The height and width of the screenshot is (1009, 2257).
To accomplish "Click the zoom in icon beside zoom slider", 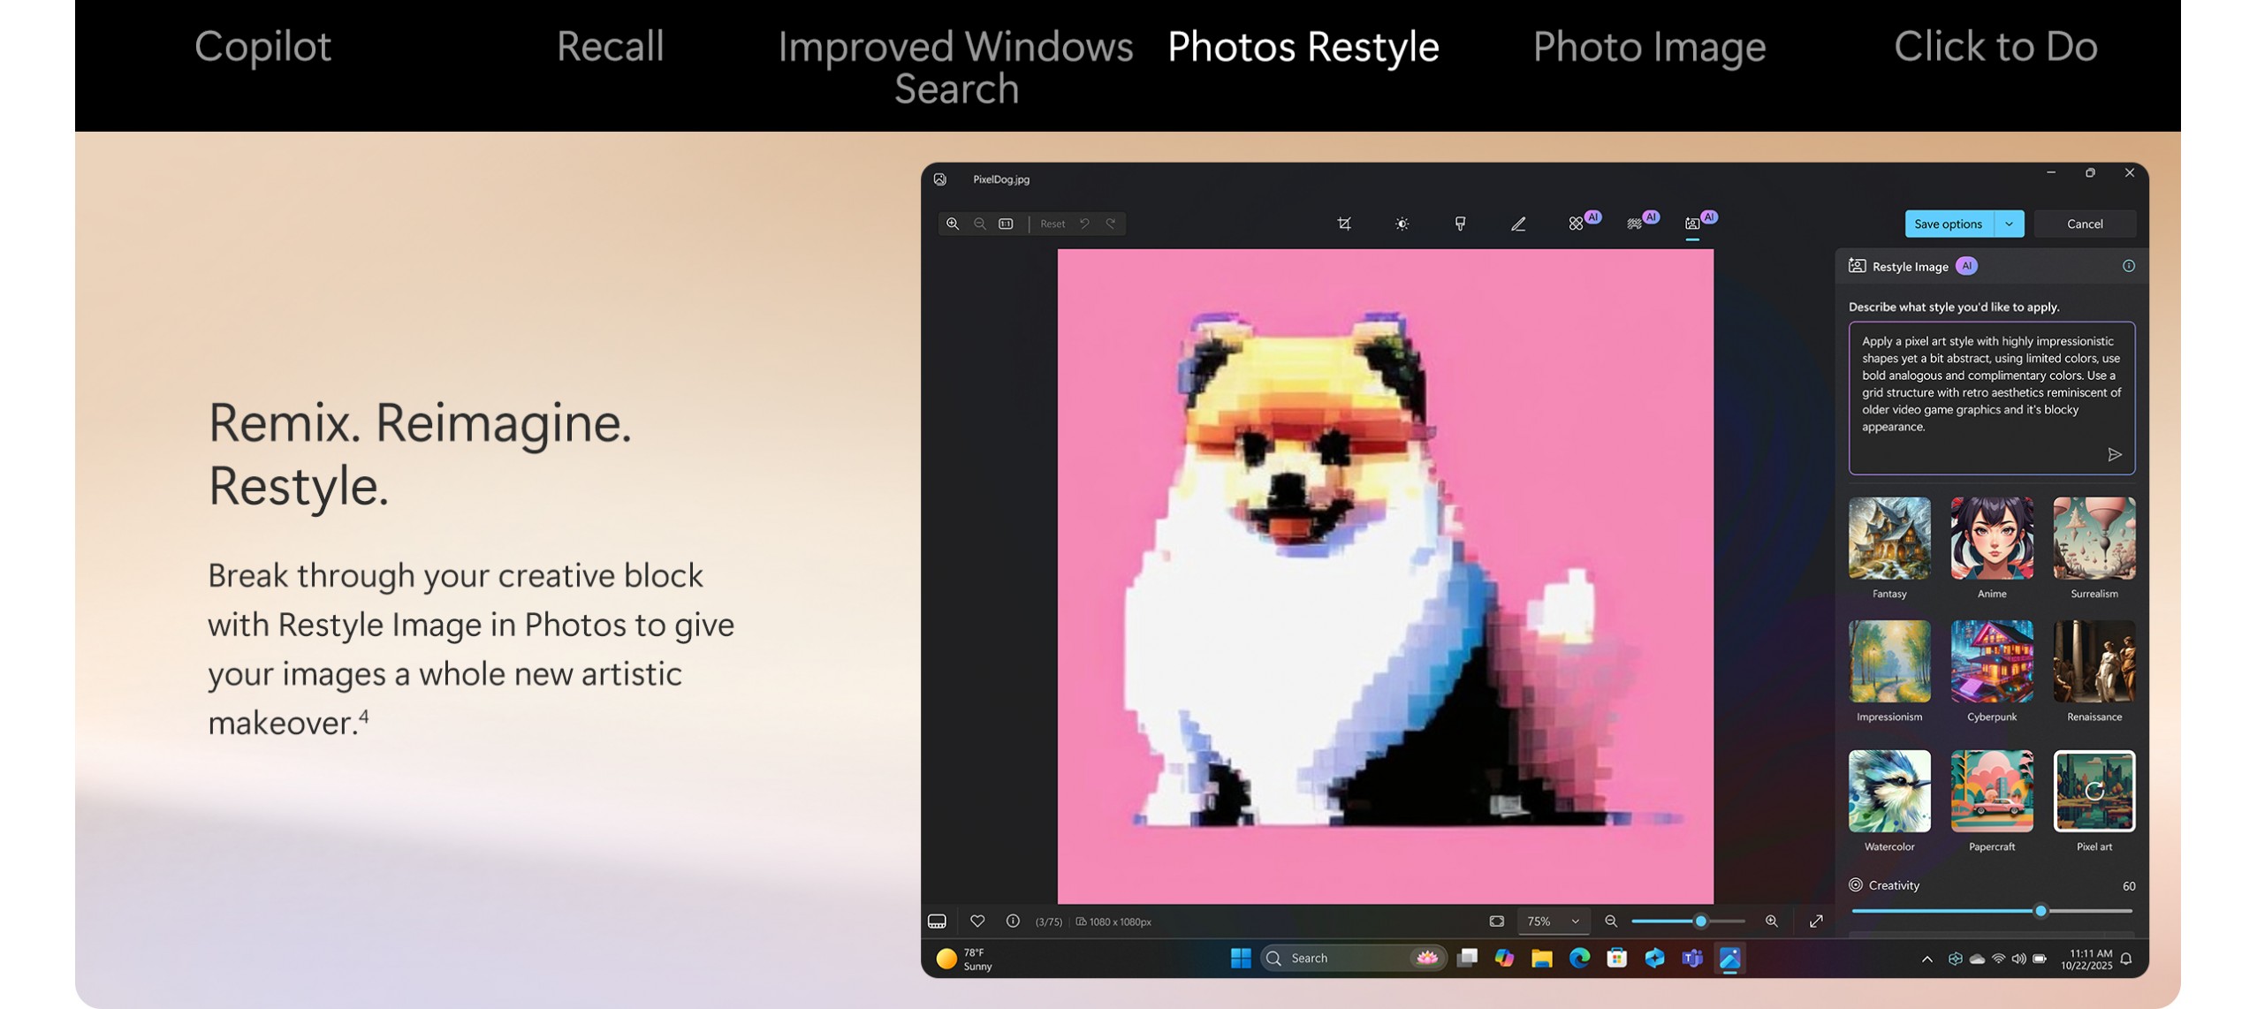I will (1772, 922).
